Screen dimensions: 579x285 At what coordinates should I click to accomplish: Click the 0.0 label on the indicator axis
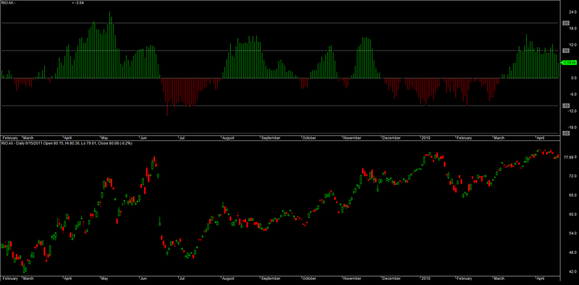coord(573,78)
